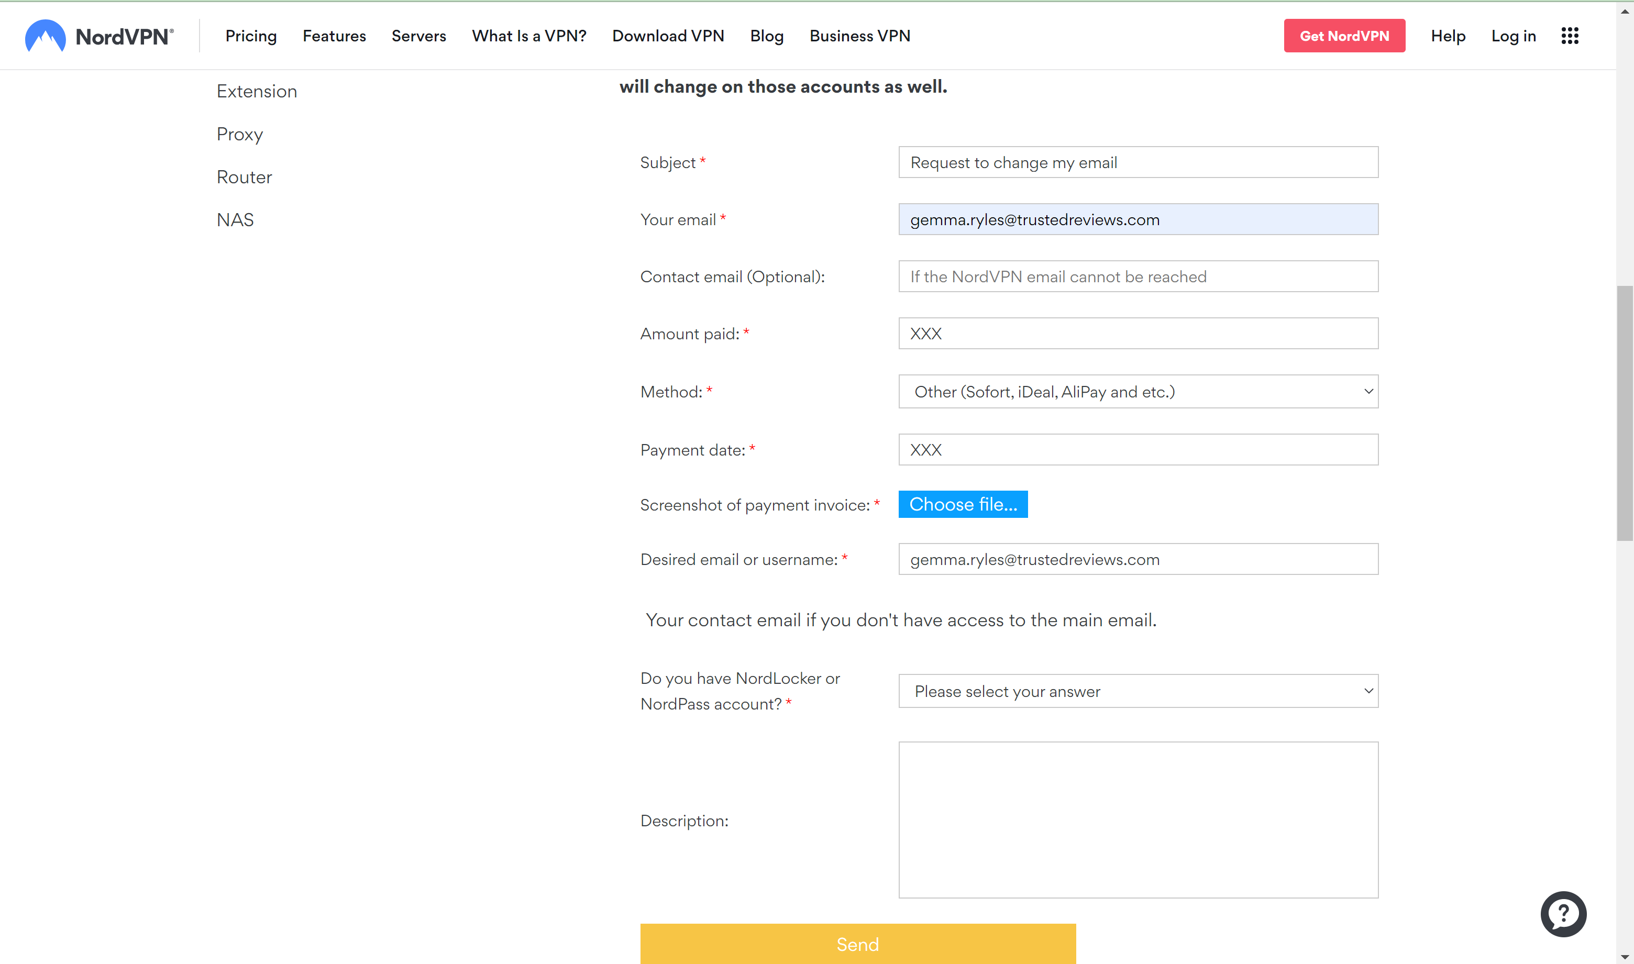Focus the Payment date field

pyautogui.click(x=1138, y=449)
